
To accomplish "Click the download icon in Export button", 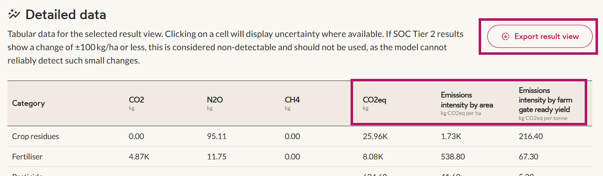I will point(506,37).
